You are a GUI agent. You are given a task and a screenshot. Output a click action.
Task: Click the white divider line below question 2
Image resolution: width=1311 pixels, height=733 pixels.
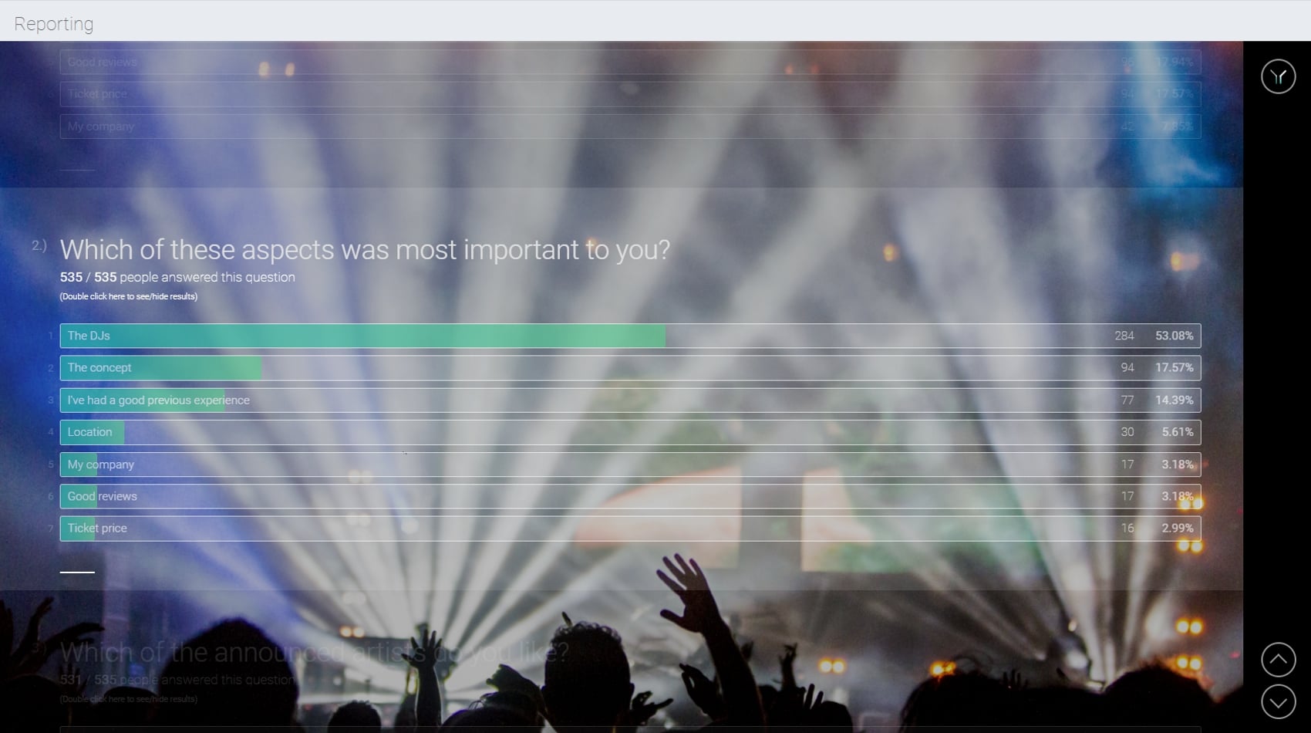77,572
